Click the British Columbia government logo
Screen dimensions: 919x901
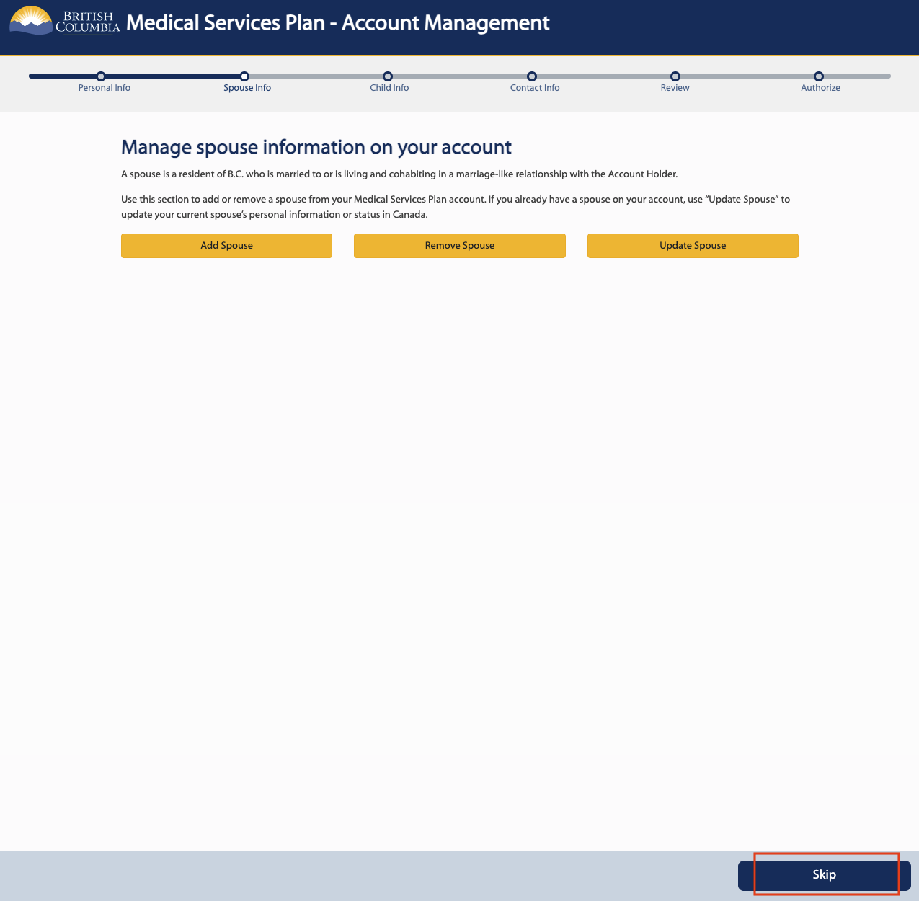click(64, 22)
